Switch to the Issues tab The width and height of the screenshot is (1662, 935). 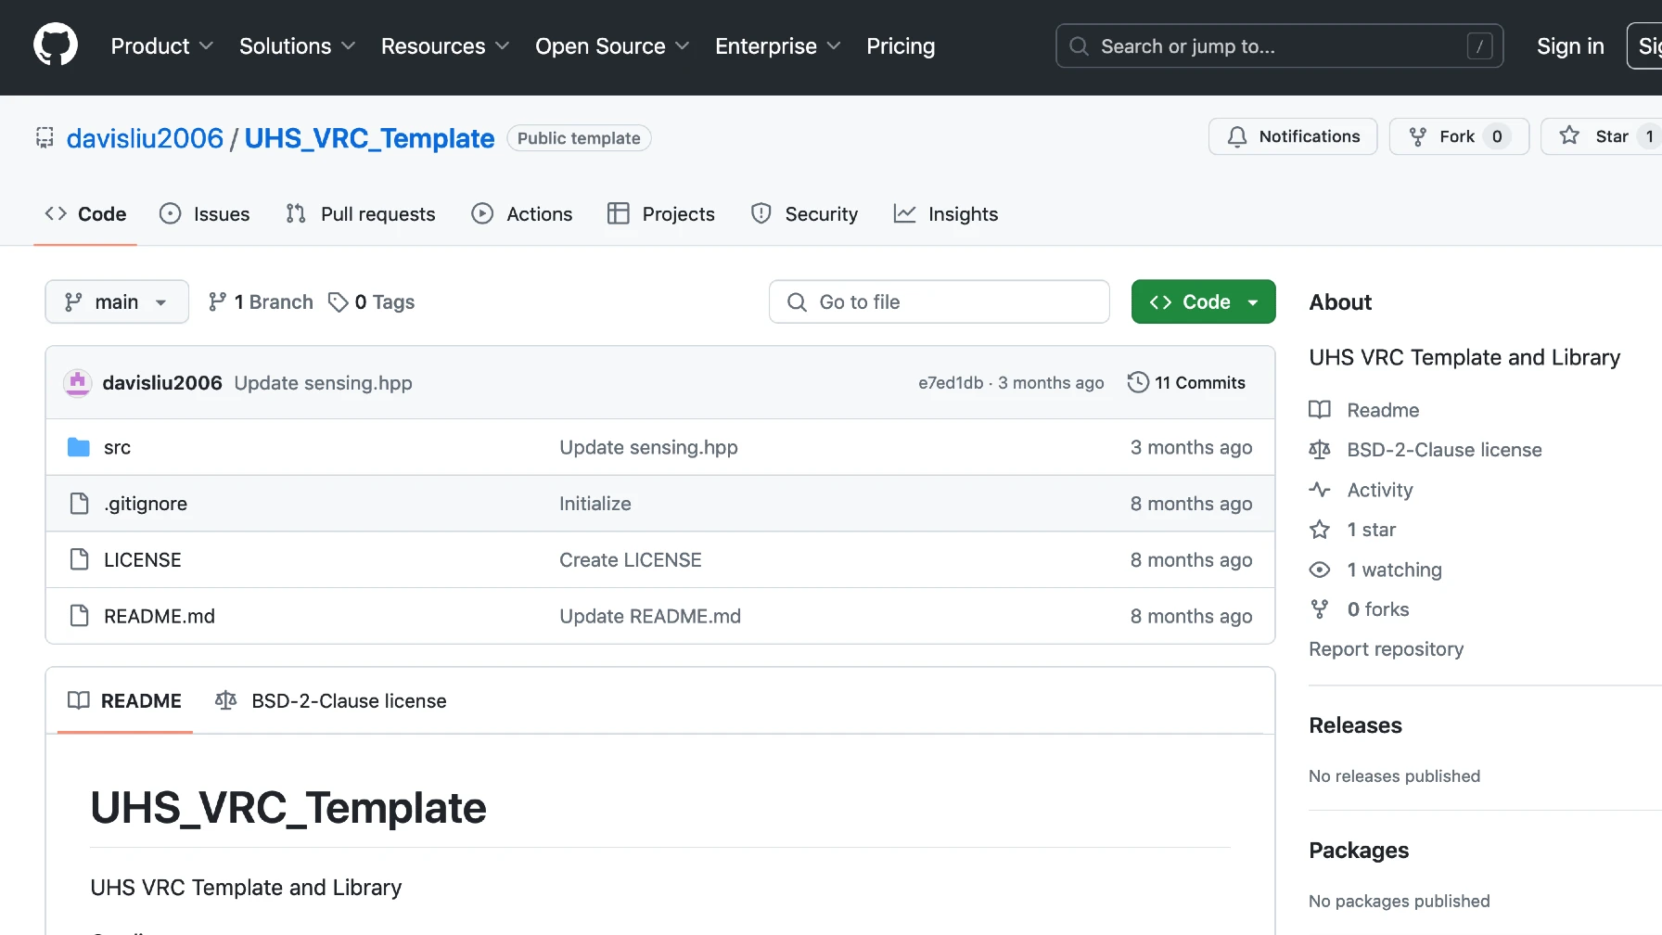pos(205,214)
